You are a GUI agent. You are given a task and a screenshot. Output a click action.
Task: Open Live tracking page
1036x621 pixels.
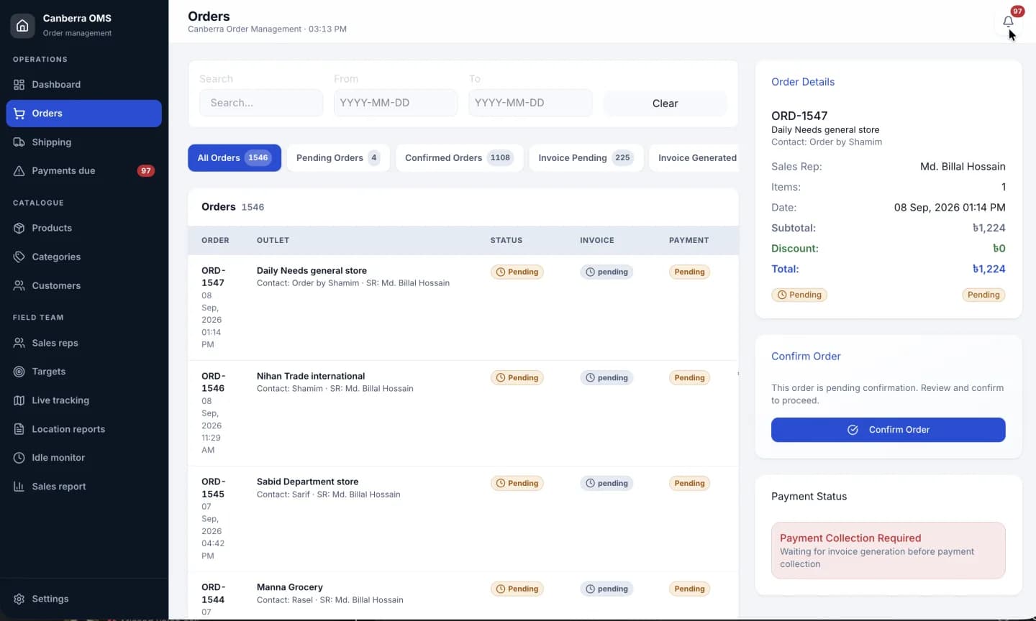coord(84,400)
